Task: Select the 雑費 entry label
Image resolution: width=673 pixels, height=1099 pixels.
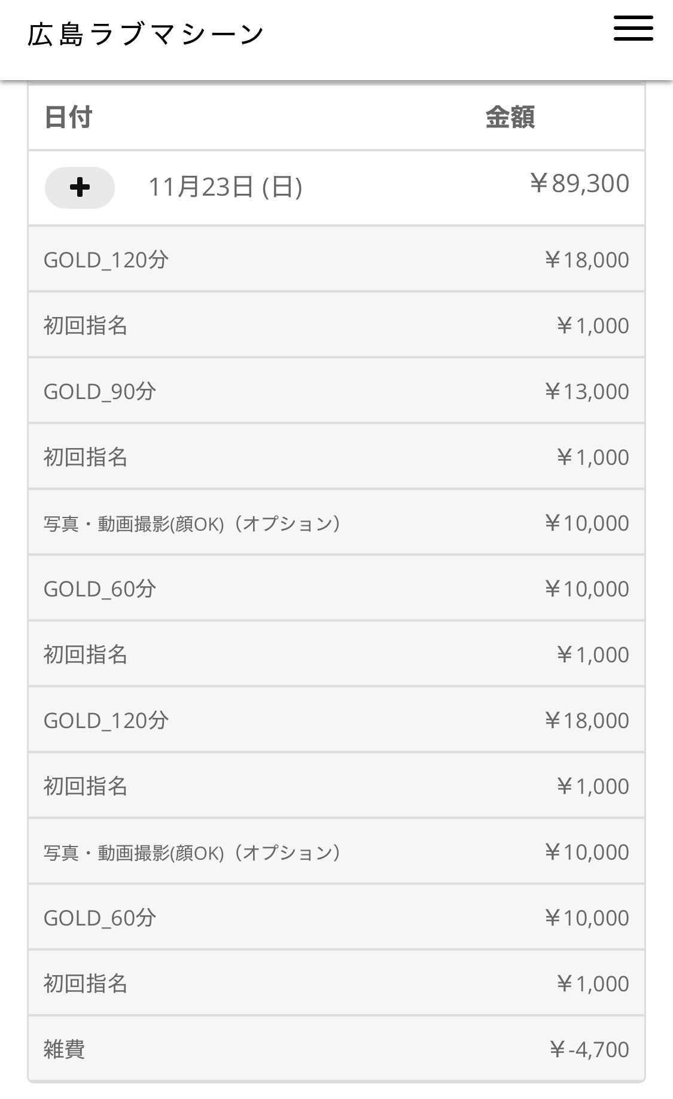Action: coord(64,1050)
